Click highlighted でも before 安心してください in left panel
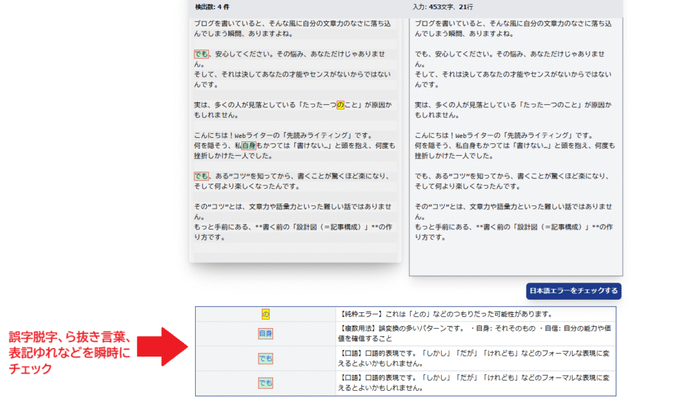 pyautogui.click(x=201, y=54)
